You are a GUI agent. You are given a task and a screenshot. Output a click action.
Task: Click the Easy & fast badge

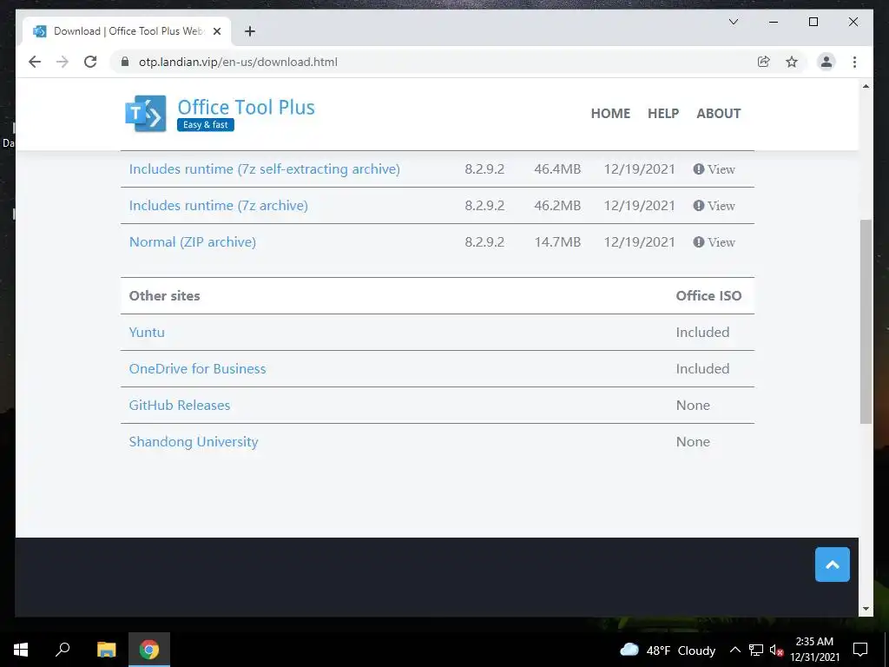[x=205, y=125]
